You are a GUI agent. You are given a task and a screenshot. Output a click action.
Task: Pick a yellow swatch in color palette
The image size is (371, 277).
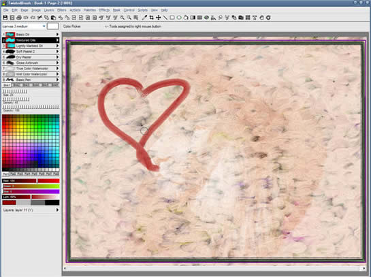click(x=22, y=127)
